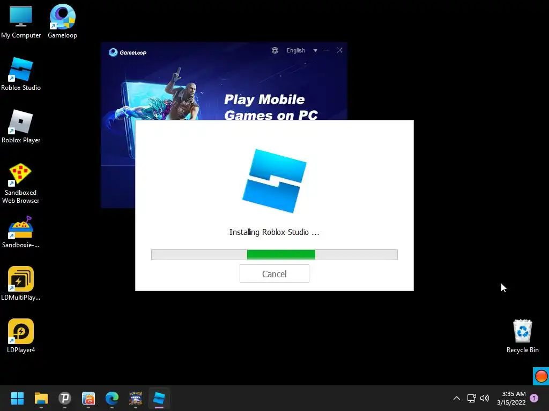The image size is (549, 411).
Task: Click the Play Mobile Games on PC banner
Action: pyautogui.click(x=271, y=107)
